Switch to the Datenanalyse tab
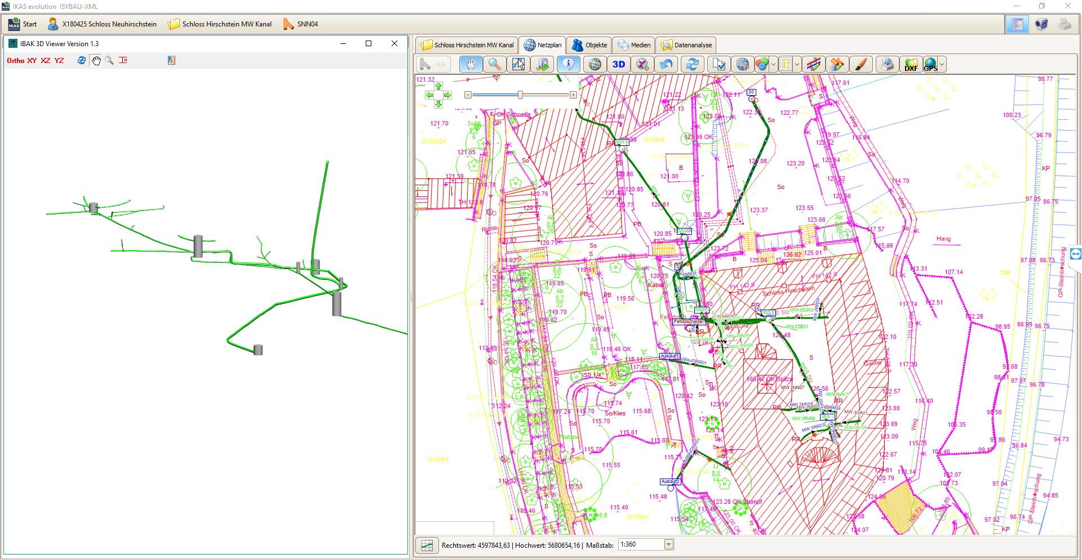The height and width of the screenshot is (559, 1082). click(x=687, y=45)
